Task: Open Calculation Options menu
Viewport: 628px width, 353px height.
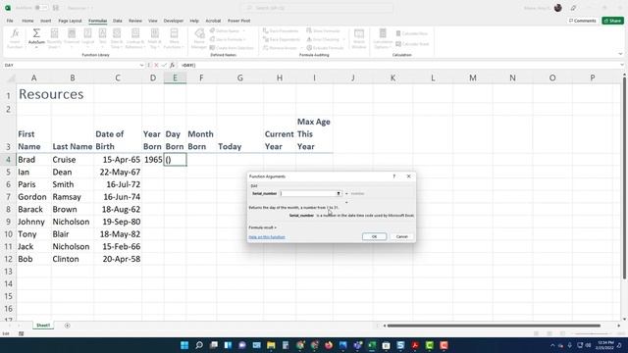Action: (x=383, y=39)
